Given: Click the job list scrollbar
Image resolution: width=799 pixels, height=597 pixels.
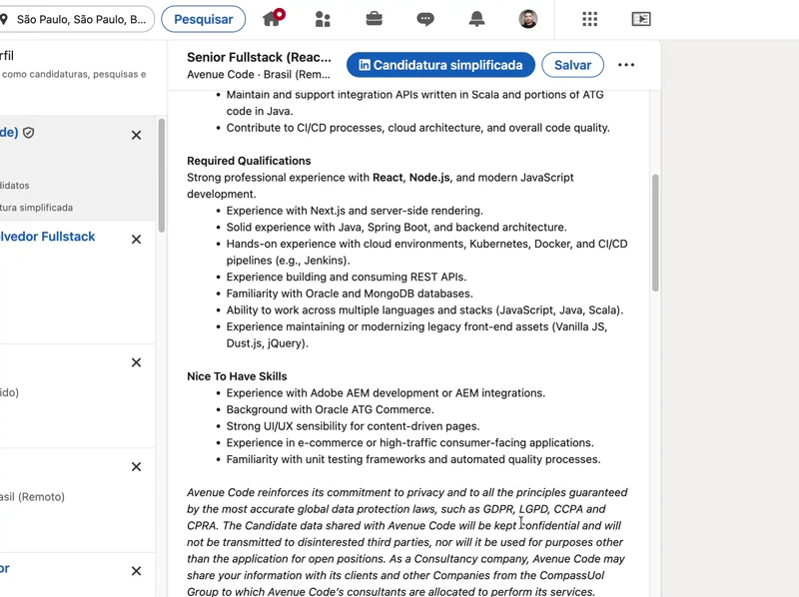Looking at the screenshot, I should pyautogui.click(x=161, y=177).
